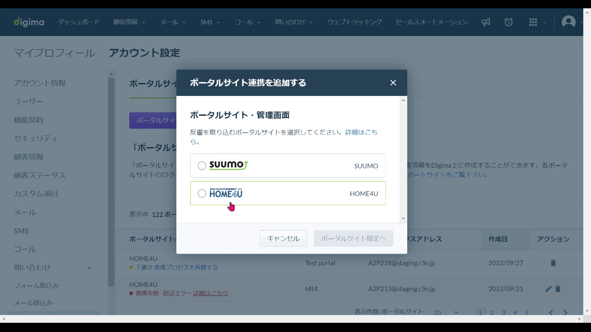
Task: Go to pagination page 3
Action: click(x=504, y=313)
